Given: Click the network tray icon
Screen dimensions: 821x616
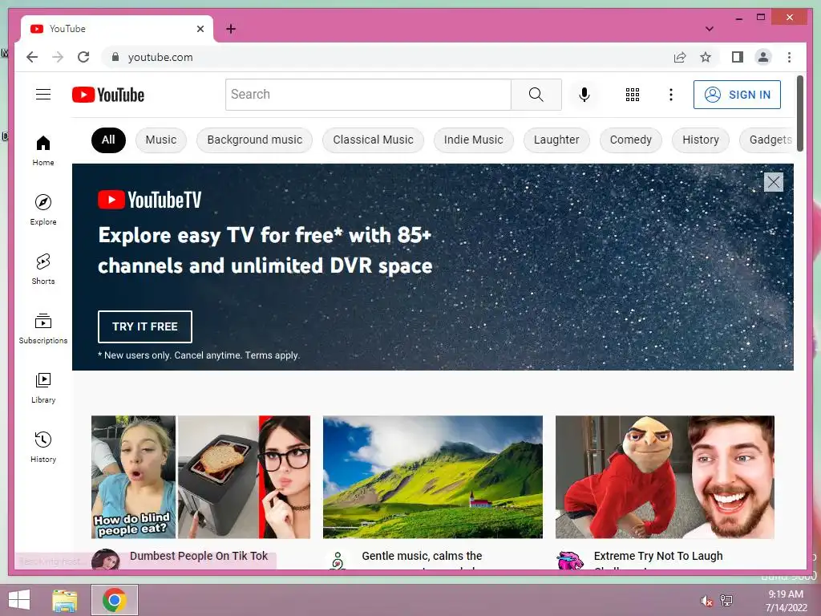Looking at the screenshot, I should tap(726, 600).
